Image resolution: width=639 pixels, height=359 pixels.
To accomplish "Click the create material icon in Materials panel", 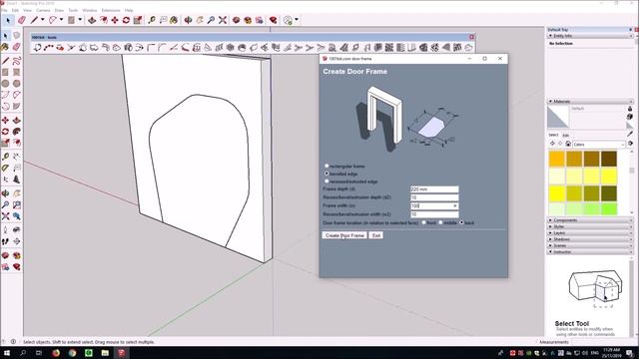I will [630, 117].
